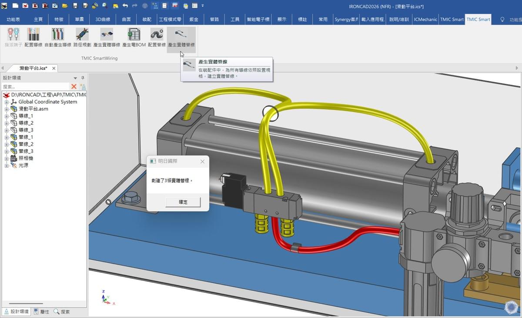
Task: Click the 確定 button in the dialog
Action: pos(183,202)
